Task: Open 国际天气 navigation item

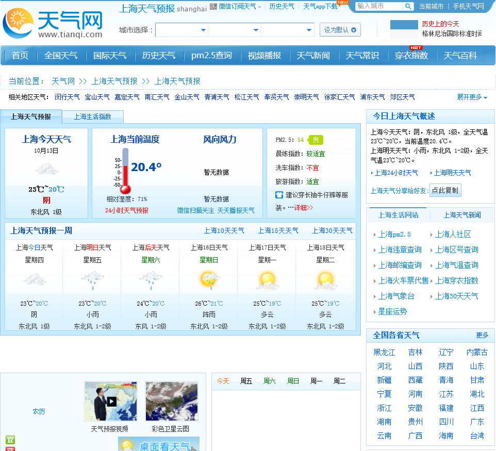Action: pyautogui.click(x=110, y=56)
